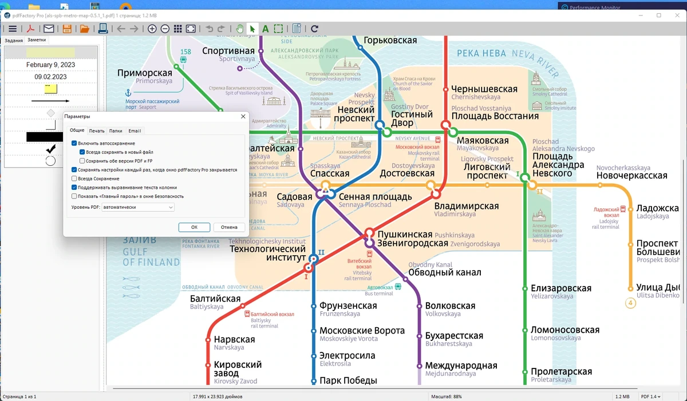The image size is (687, 401).
Task: Switch to the «Печать» tab
Action: click(x=97, y=131)
